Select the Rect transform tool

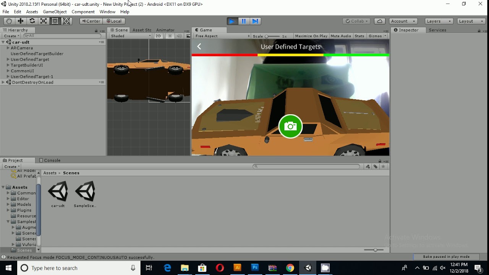[55, 21]
